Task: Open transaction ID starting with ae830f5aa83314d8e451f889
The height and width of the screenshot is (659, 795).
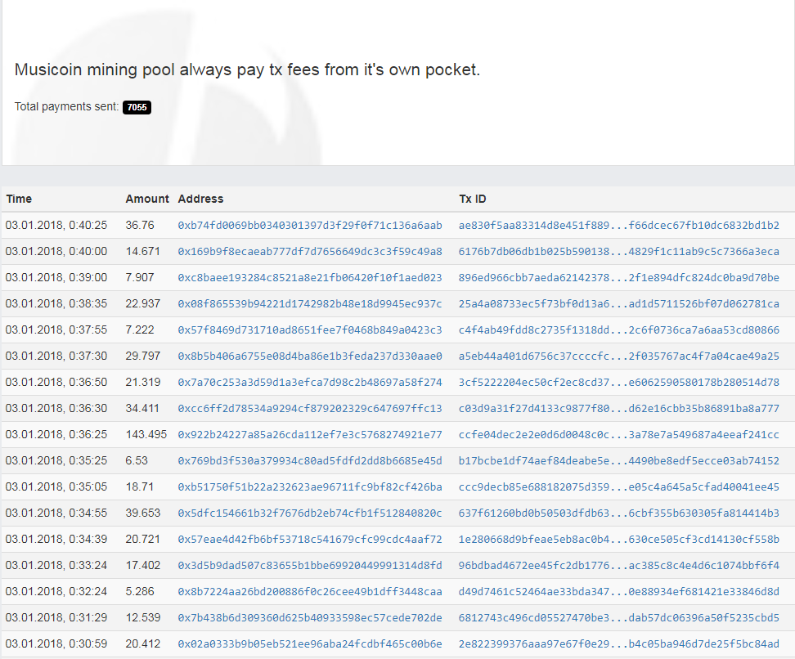Action: click(x=618, y=225)
